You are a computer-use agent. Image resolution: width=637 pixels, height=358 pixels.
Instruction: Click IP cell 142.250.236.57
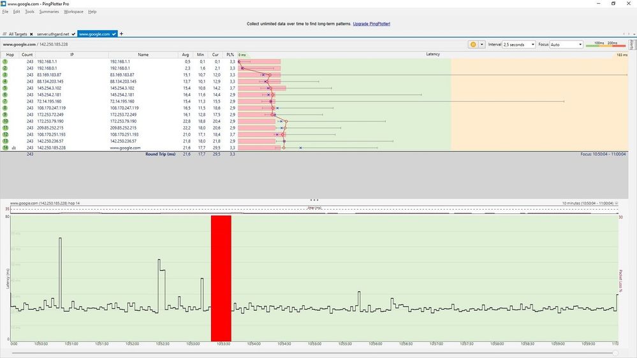click(x=50, y=141)
